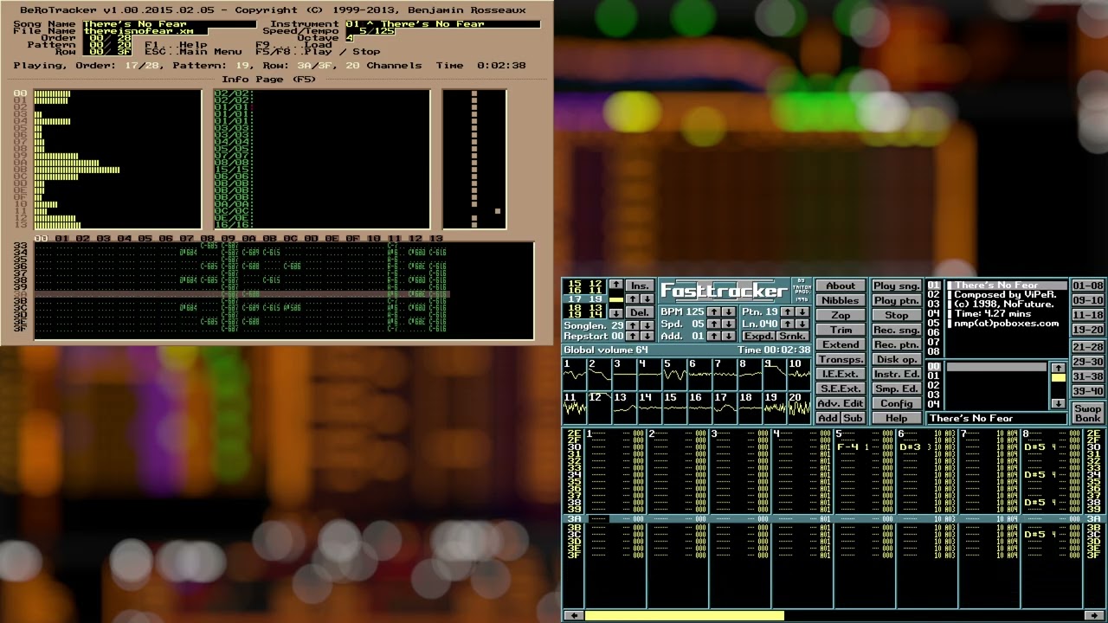Switch to instrument bank 01-08
Viewport: 1108px width, 623px height.
point(1088,286)
